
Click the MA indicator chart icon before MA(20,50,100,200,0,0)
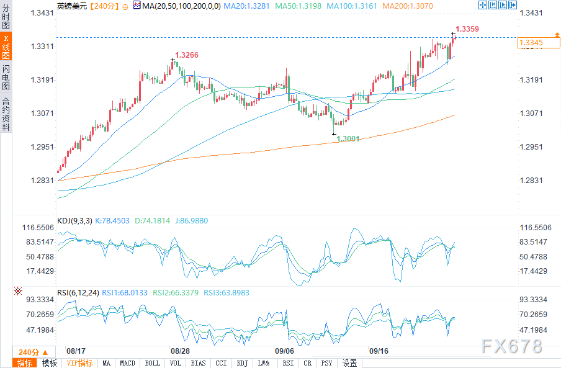click(135, 6)
